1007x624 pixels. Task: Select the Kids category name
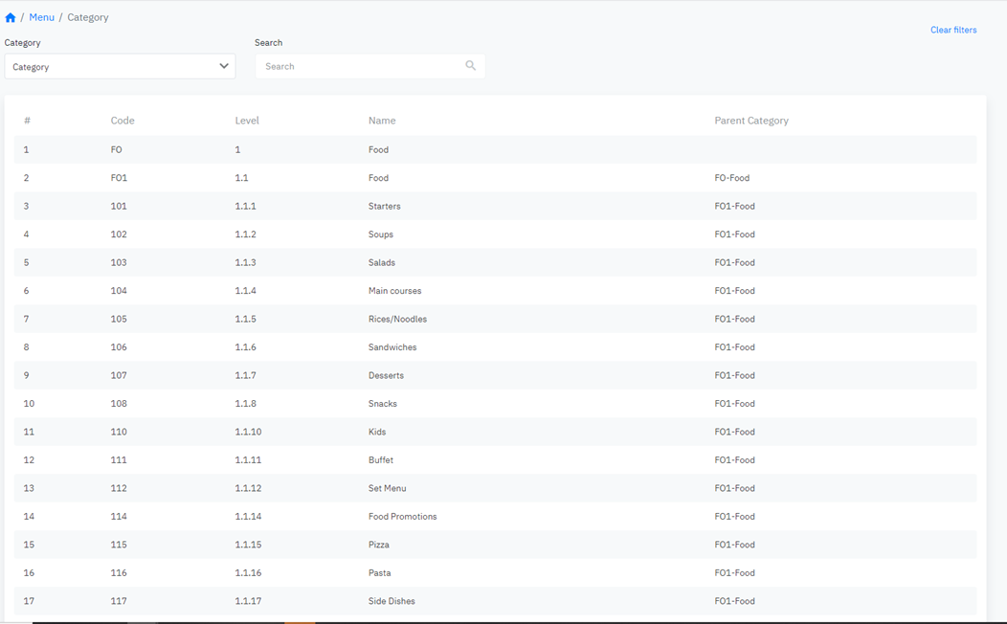(377, 432)
